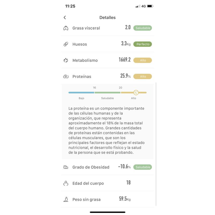Screen dimensions: 215x215
Task: Tap the Huesos bone icon
Action: click(x=66, y=44)
